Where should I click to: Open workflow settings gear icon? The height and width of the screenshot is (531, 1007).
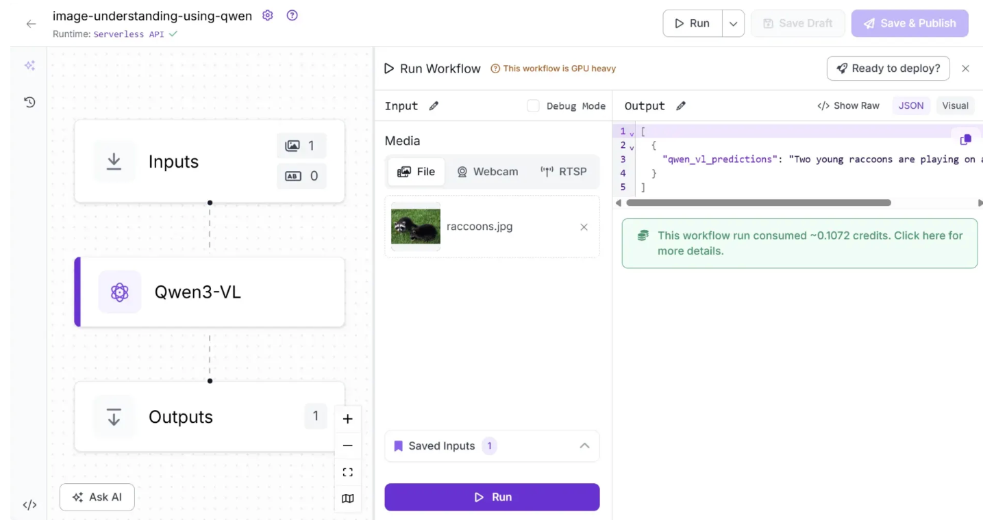[x=268, y=15]
